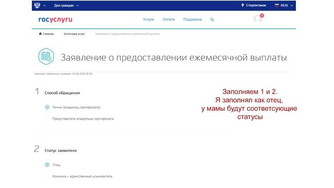334x188 pixels.
Task: Click the Russian flag icon
Action: [277, 5]
